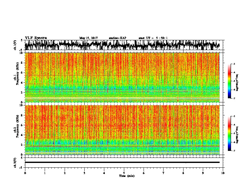Click the time axis tick label "5"
The width and height of the screenshot is (251, 194).
pos(124,173)
